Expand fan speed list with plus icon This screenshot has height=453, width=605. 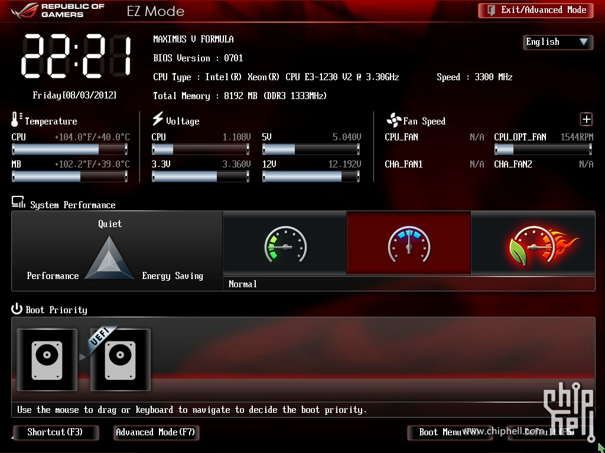pyautogui.click(x=586, y=119)
